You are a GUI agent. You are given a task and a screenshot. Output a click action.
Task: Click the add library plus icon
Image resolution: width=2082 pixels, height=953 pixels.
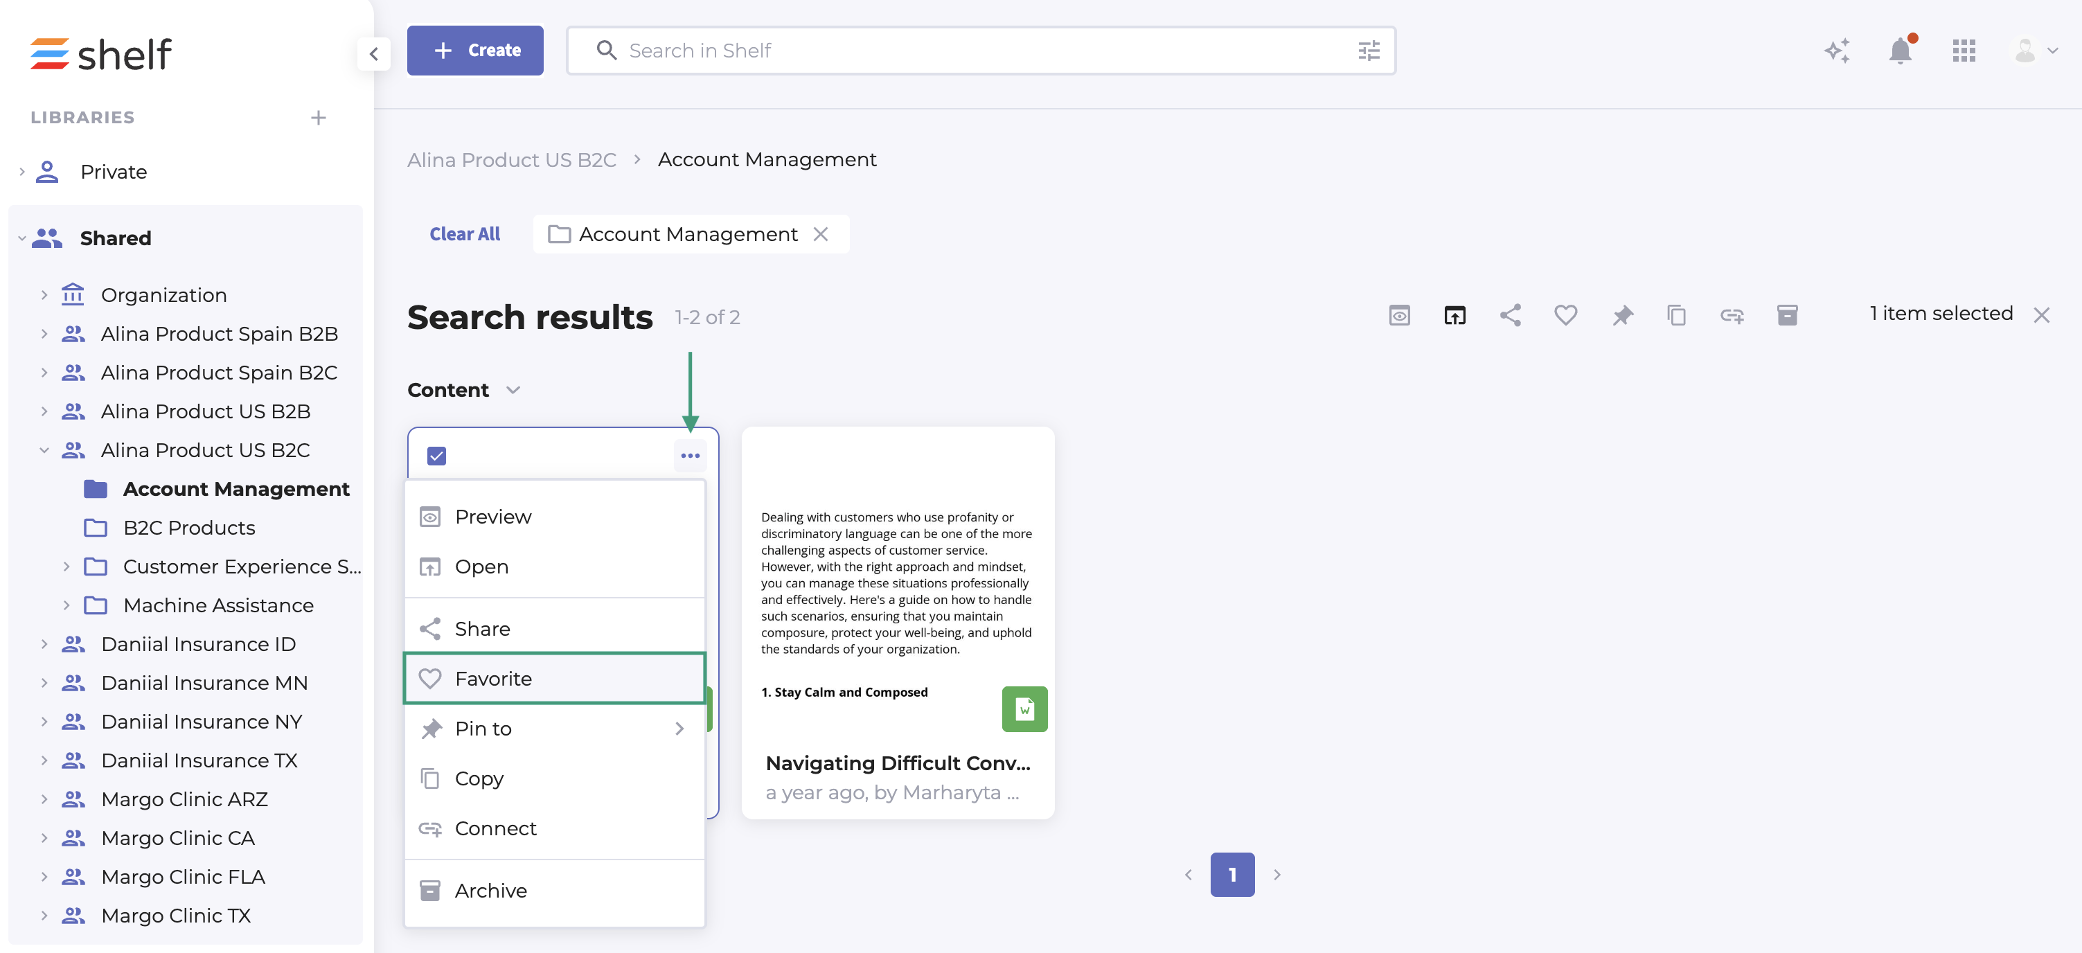coord(319,118)
